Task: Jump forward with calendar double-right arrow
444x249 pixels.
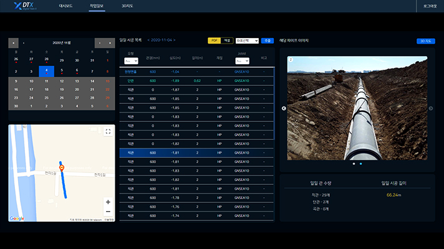Action: click(110, 43)
